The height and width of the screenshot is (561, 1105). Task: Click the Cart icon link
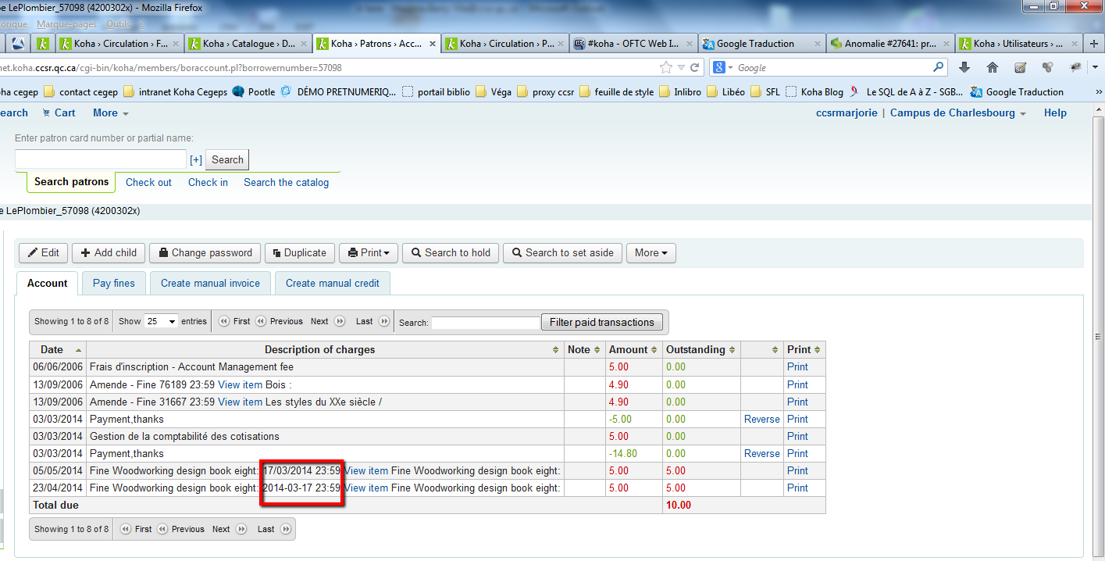pos(59,113)
